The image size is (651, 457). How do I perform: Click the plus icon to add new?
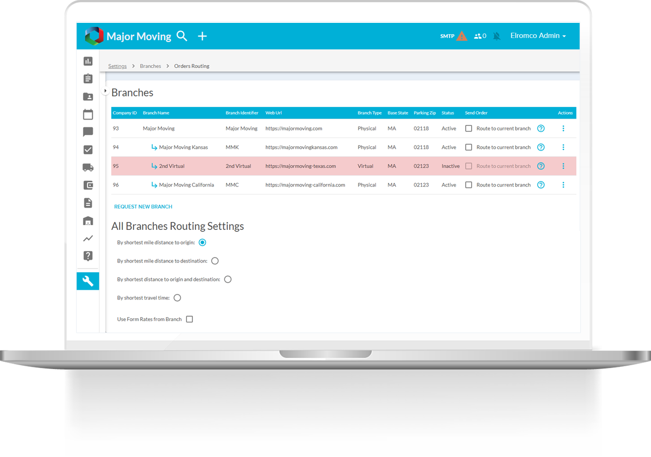pyautogui.click(x=202, y=36)
